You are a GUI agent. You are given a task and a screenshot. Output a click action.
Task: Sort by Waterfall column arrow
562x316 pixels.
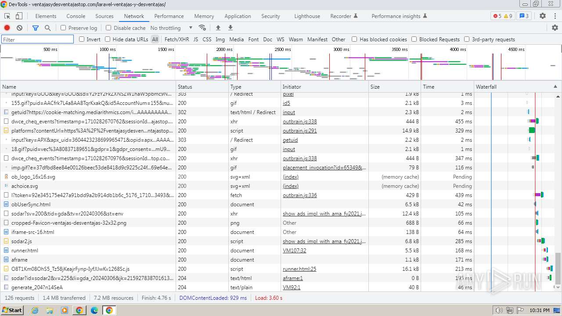(x=555, y=86)
